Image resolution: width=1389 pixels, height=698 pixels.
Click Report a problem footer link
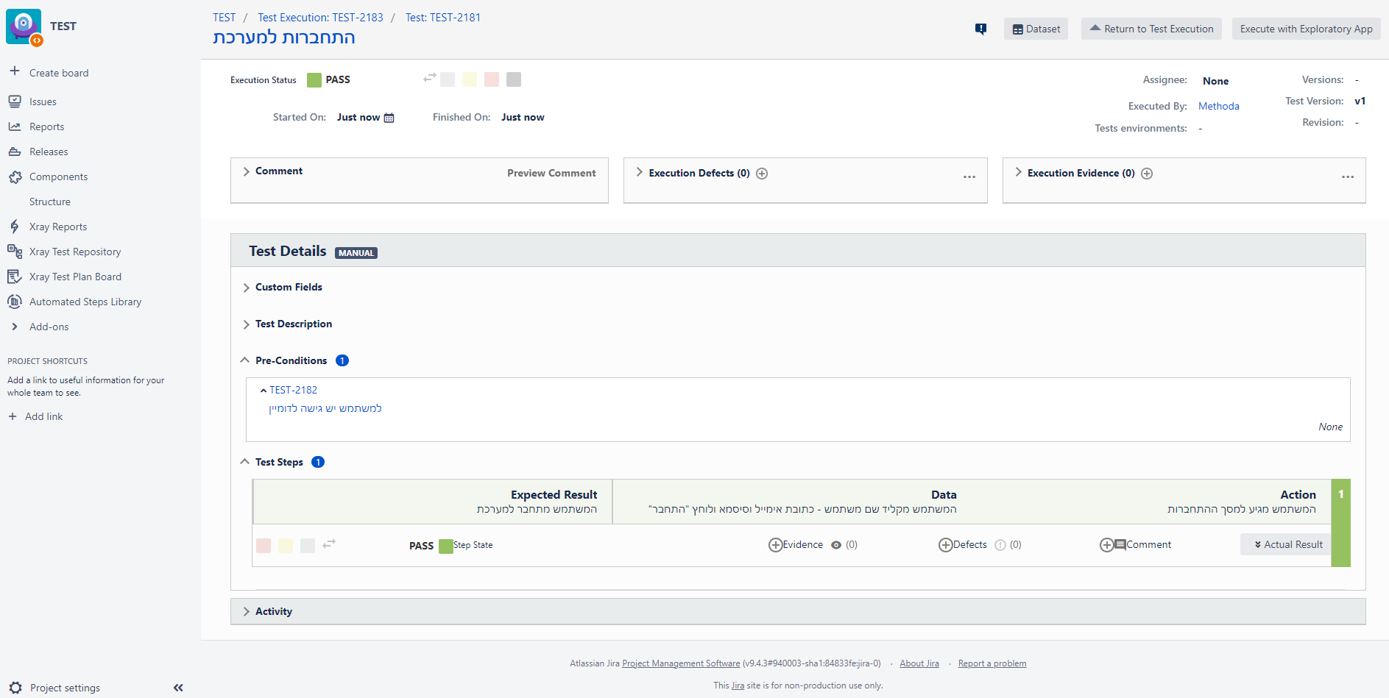[992, 663]
